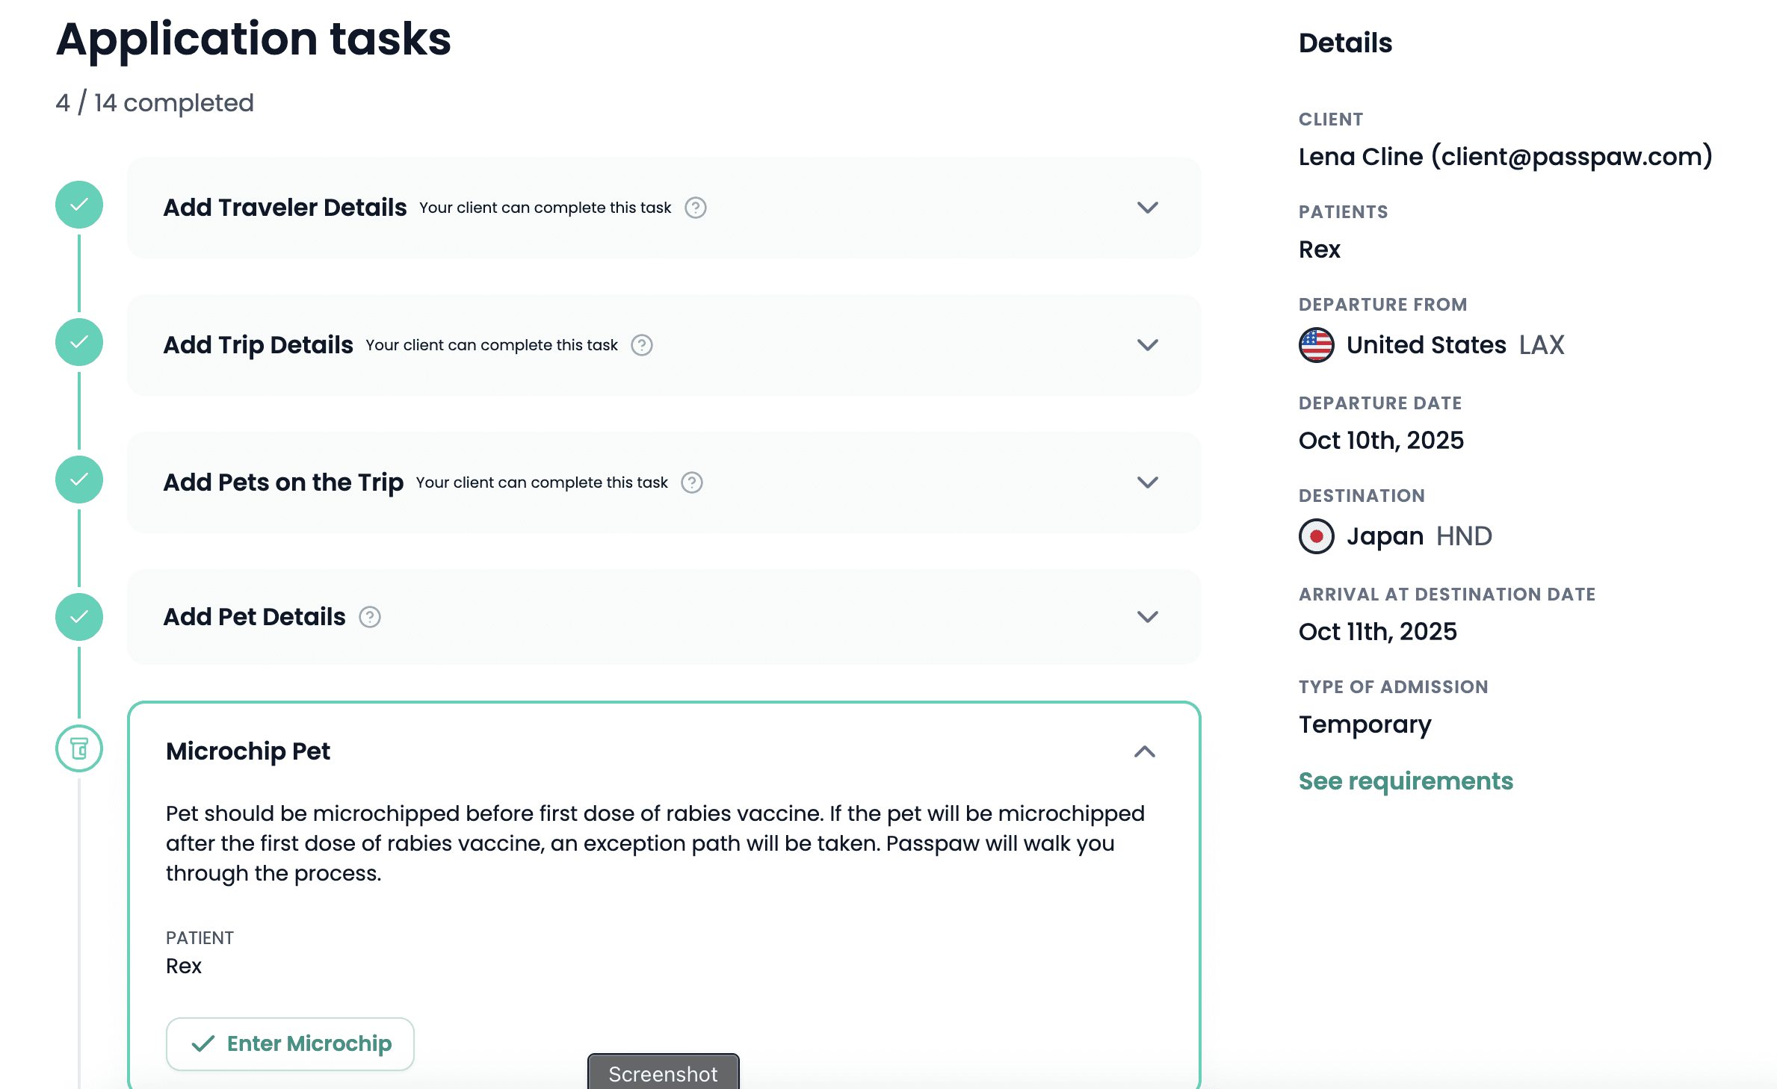Expand the Add Trip Details task
1777x1089 pixels.
1148,345
